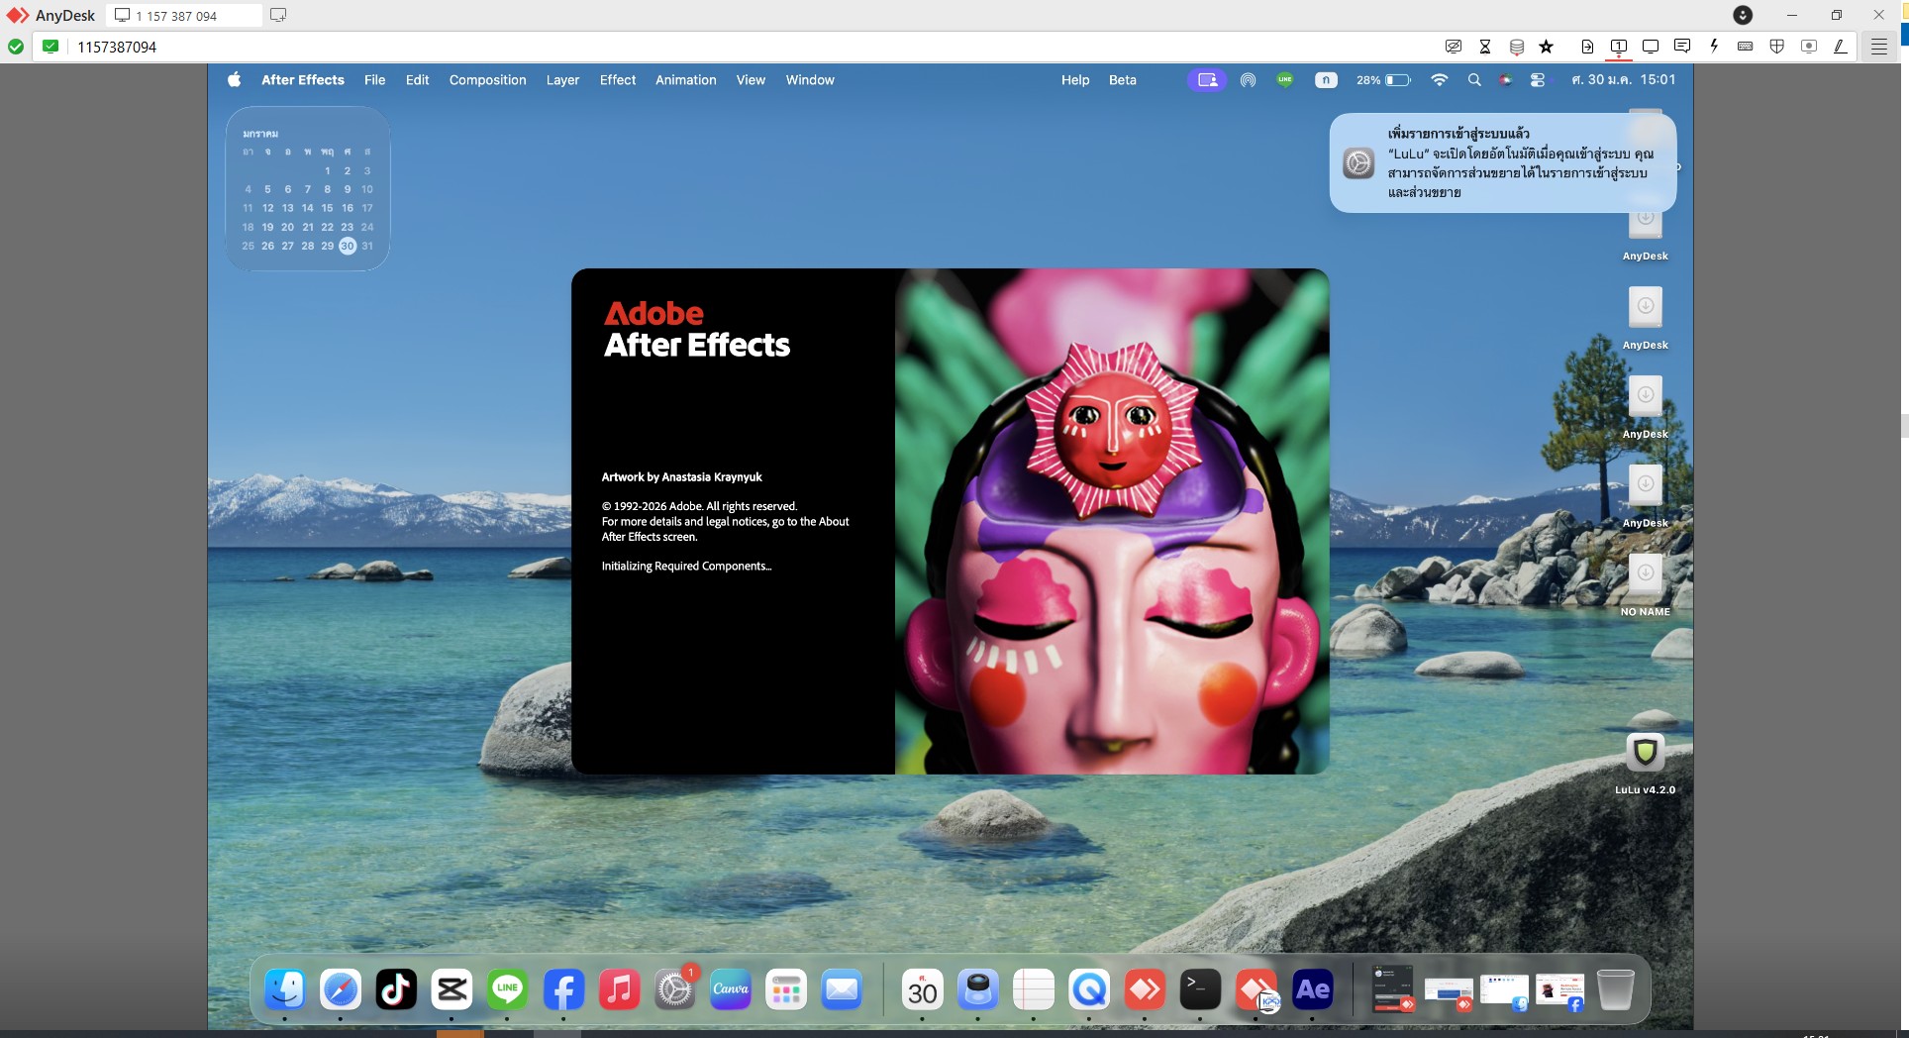Screen dimensions: 1909x1038
Task: Open AnyDesk dock icon beside QuickTime
Action: [x=1145, y=989]
